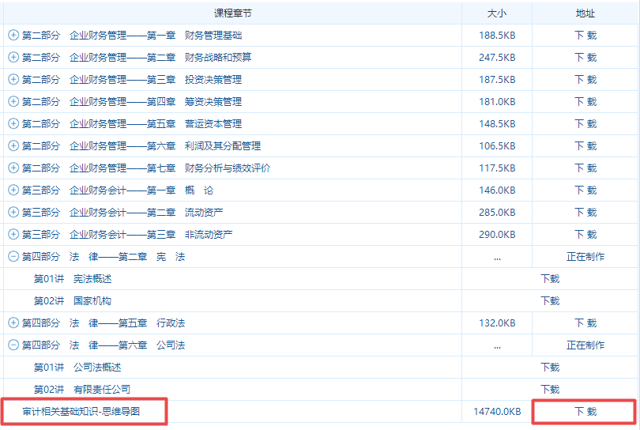Select 第四部分 法律 第二章 宪法 title
Screen dimensions: 640x430
[104, 256]
